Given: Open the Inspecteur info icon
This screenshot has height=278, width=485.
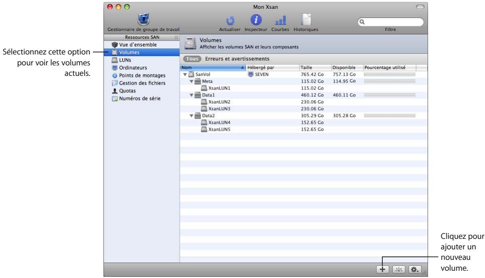Looking at the screenshot, I should 256,19.
